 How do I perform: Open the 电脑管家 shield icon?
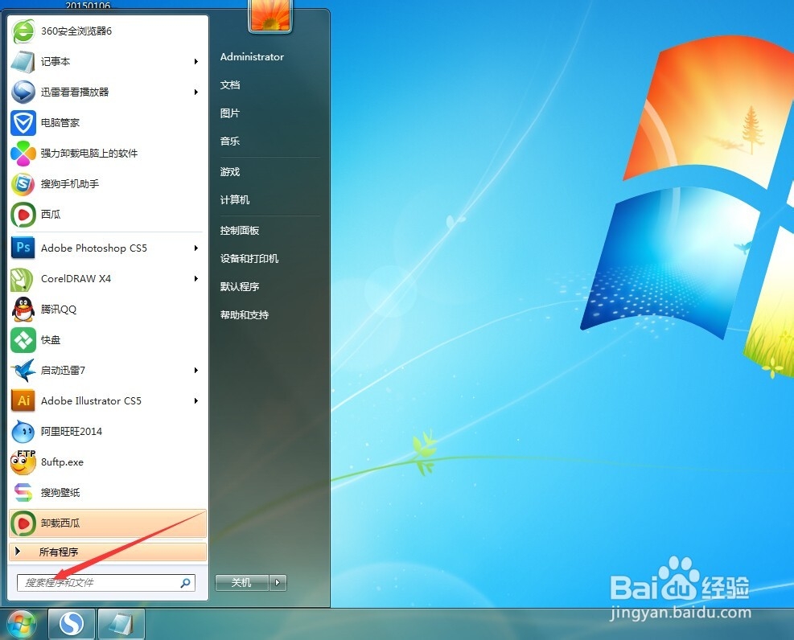[23, 123]
